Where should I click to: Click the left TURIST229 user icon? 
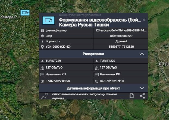point(42,61)
